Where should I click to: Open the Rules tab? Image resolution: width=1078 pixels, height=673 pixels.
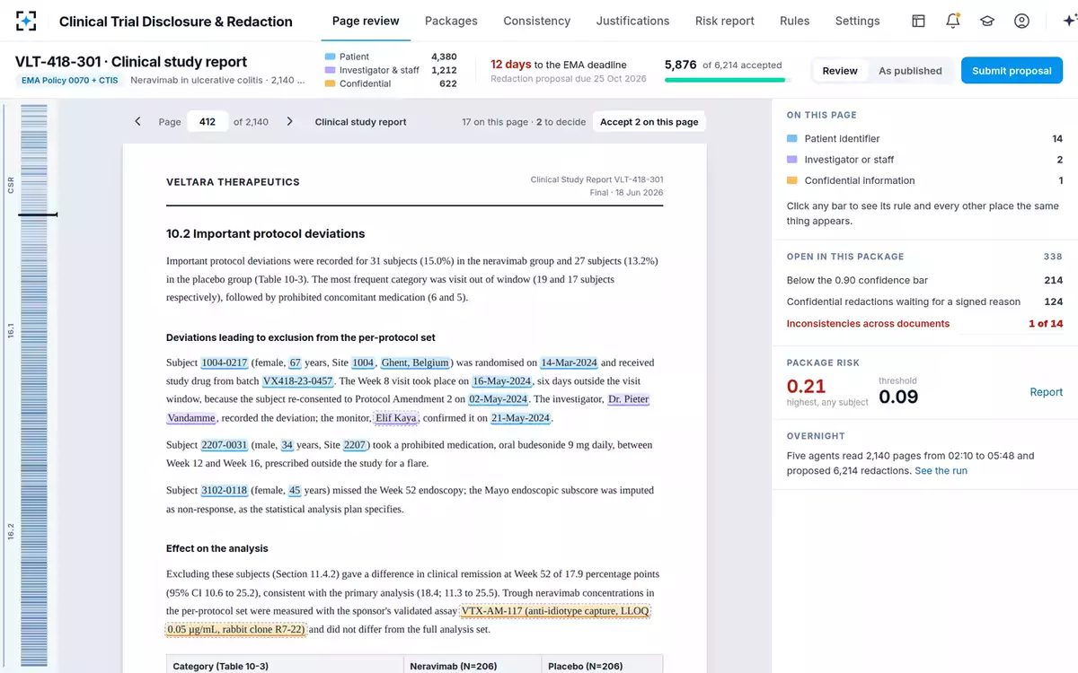coord(794,21)
